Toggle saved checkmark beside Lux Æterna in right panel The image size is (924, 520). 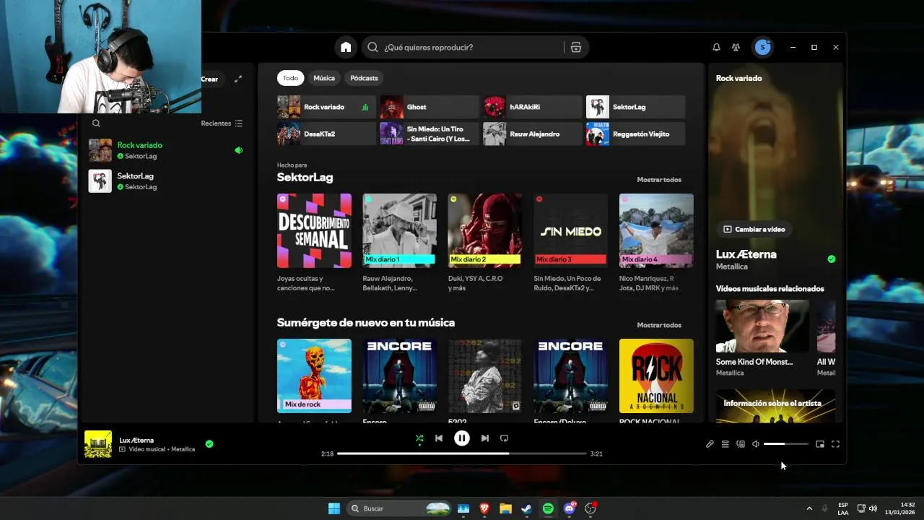[x=832, y=259]
